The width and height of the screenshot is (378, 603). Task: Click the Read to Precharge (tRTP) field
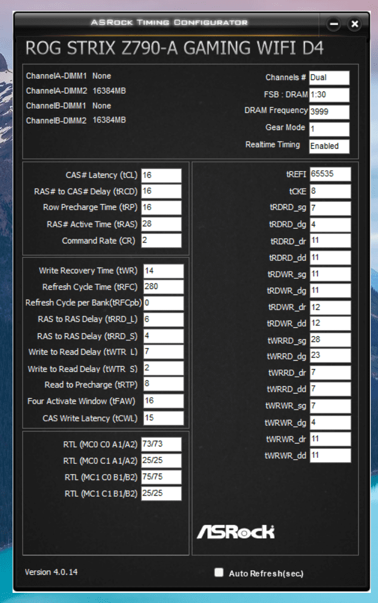(x=164, y=384)
